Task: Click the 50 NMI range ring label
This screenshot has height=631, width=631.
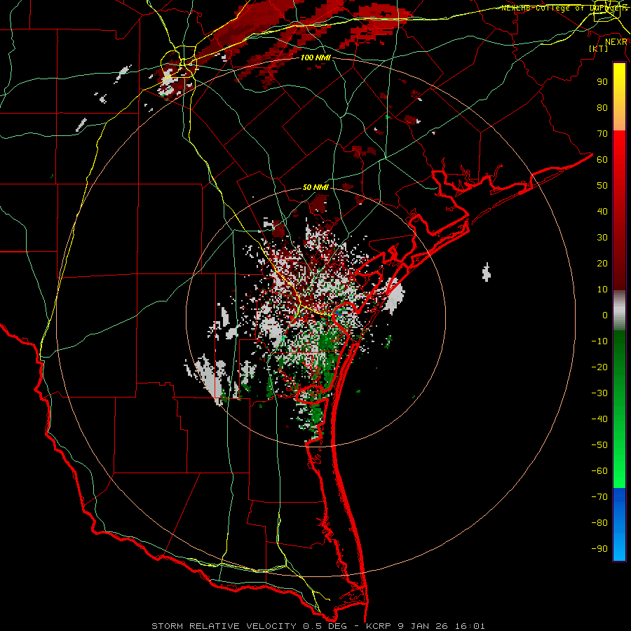Action: [x=315, y=187]
